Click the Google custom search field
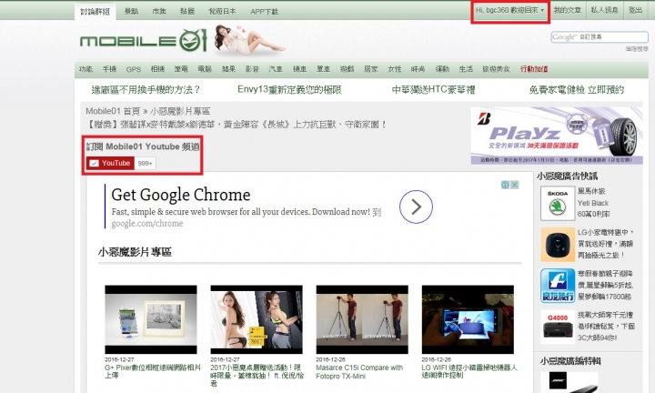655x393 pixels. pos(600,36)
